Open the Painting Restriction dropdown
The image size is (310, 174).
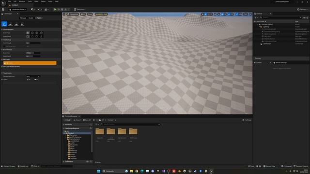pos(33,76)
